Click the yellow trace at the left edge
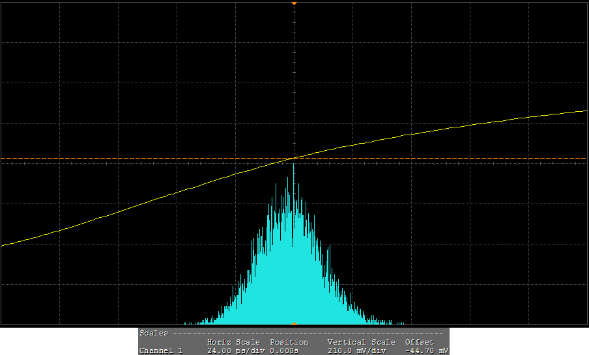The image size is (589, 355). pyautogui.click(x=3, y=244)
